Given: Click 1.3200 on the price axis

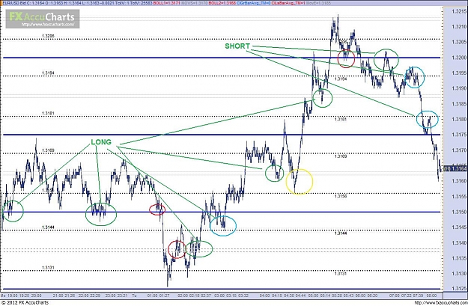Looking at the screenshot, I should [459, 58].
